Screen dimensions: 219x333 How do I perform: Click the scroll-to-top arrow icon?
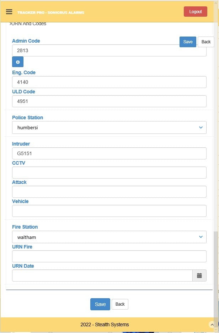coord(212,324)
